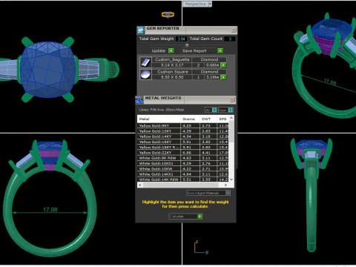This screenshot has height=267, width=356.
Task: Click the Metal column header
Action: tap(159, 119)
